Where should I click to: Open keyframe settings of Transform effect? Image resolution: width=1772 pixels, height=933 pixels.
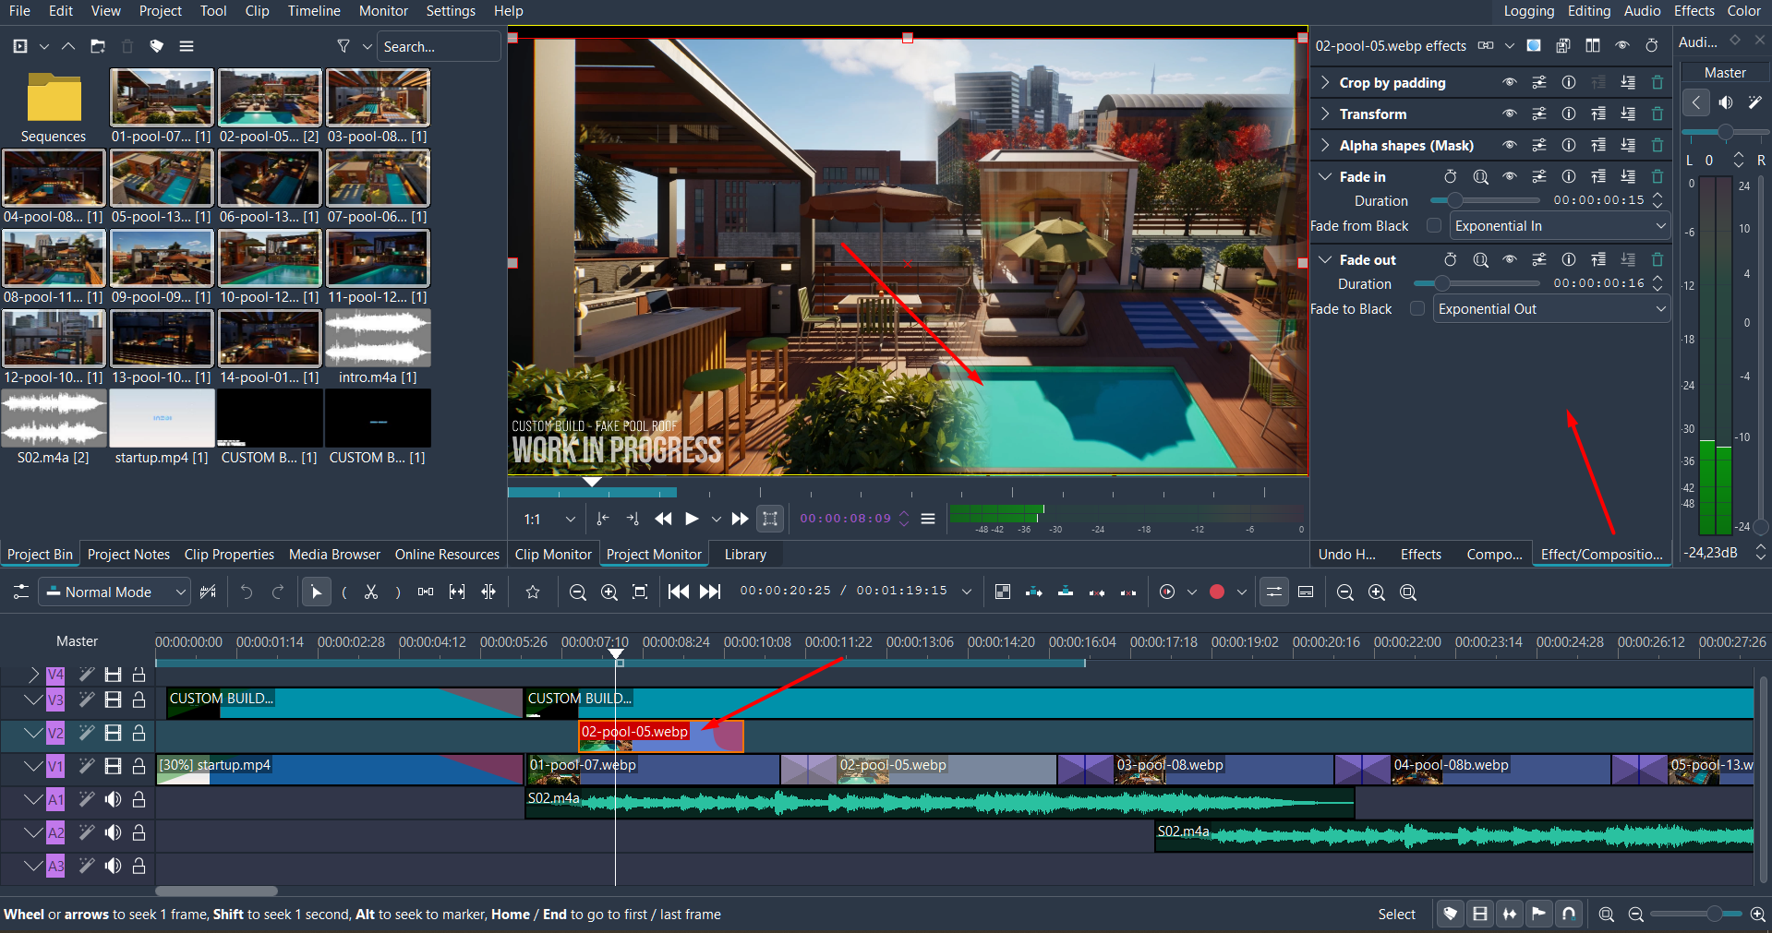click(1539, 114)
